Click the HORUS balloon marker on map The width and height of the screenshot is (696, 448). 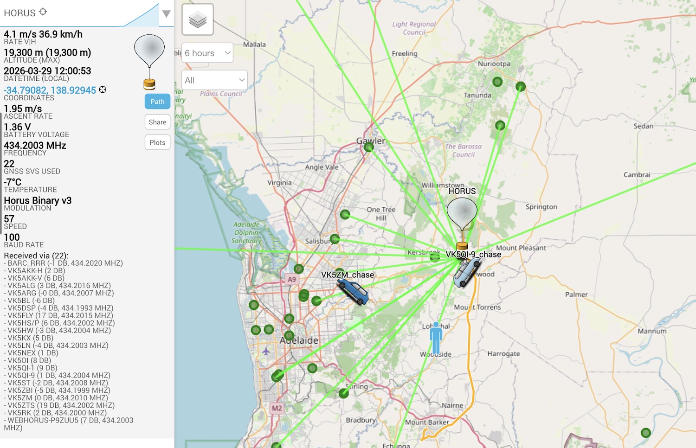462,214
